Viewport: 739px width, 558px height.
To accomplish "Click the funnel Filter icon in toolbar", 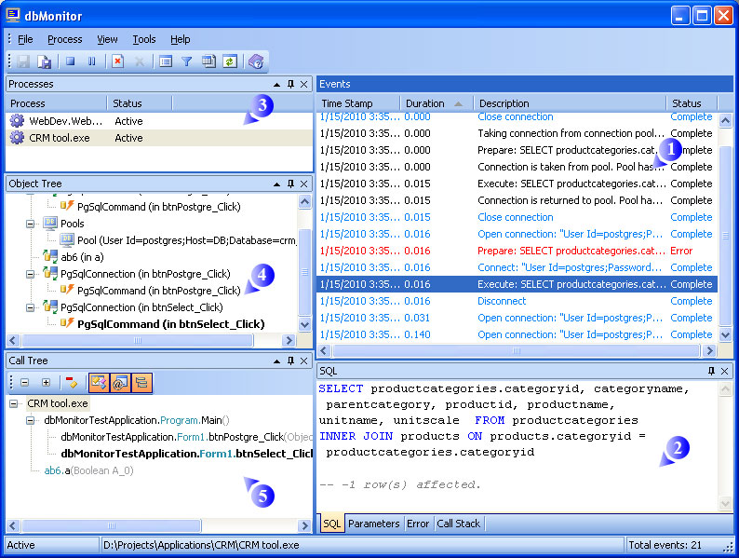I will click(x=186, y=61).
